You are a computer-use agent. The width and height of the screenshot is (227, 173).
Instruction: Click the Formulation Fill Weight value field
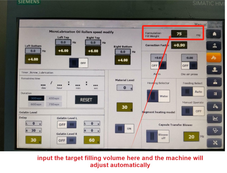tap(179, 34)
